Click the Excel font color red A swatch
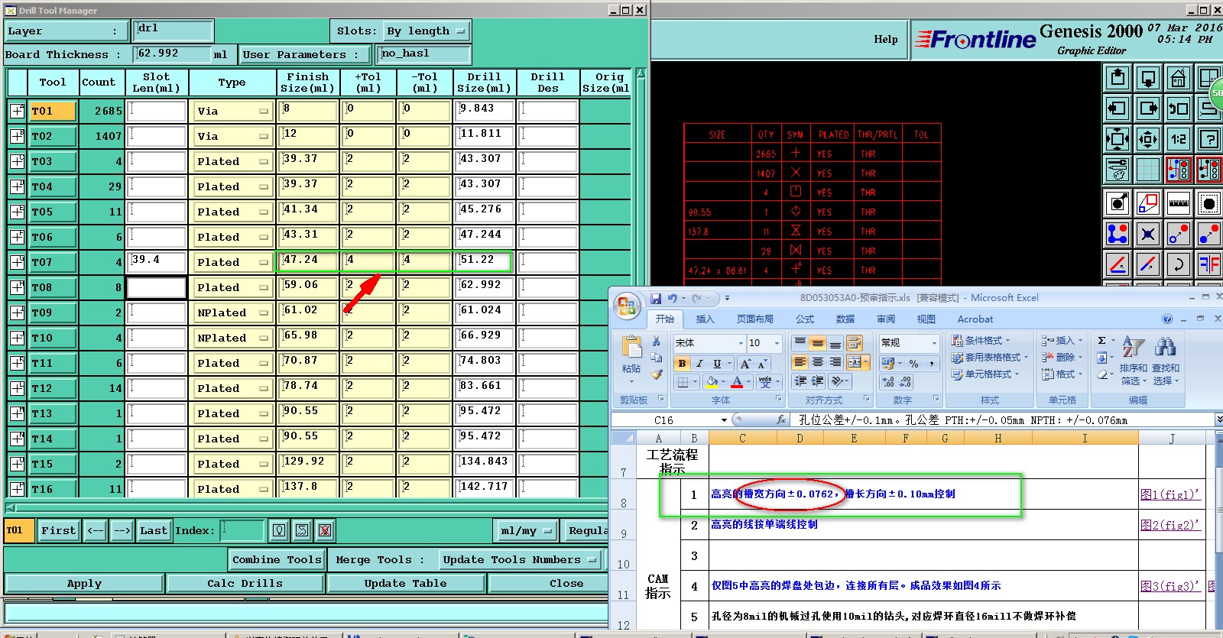The height and width of the screenshot is (638, 1223). click(x=737, y=381)
